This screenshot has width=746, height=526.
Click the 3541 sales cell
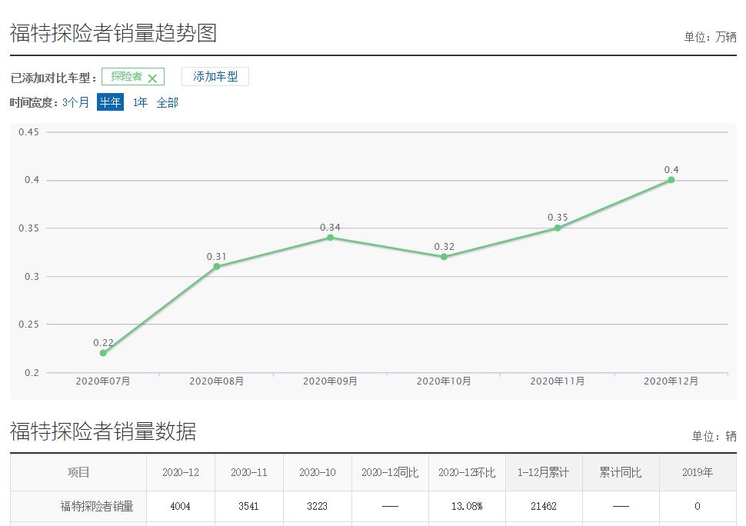[249, 506]
